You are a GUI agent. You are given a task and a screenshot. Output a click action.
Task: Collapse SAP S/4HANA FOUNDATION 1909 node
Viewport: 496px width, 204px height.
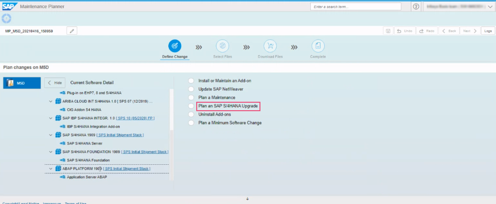pyautogui.click(x=51, y=152)
